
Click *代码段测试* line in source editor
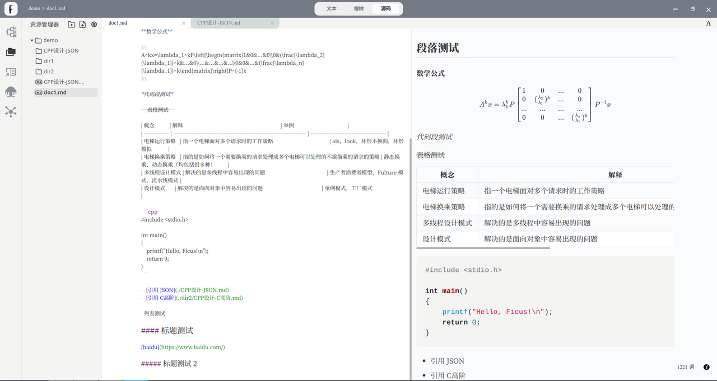tap(157, 94)
